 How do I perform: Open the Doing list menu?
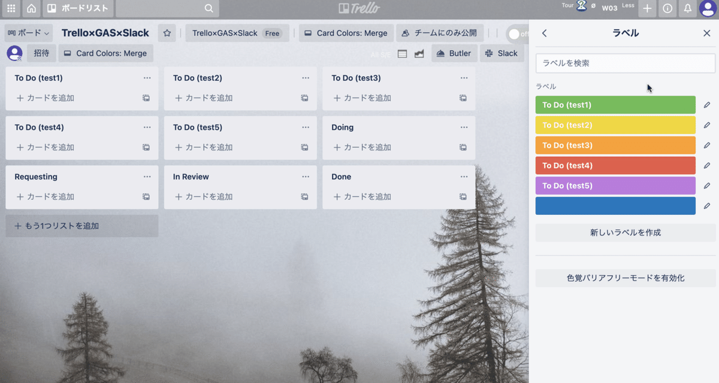tap(464, 127)
